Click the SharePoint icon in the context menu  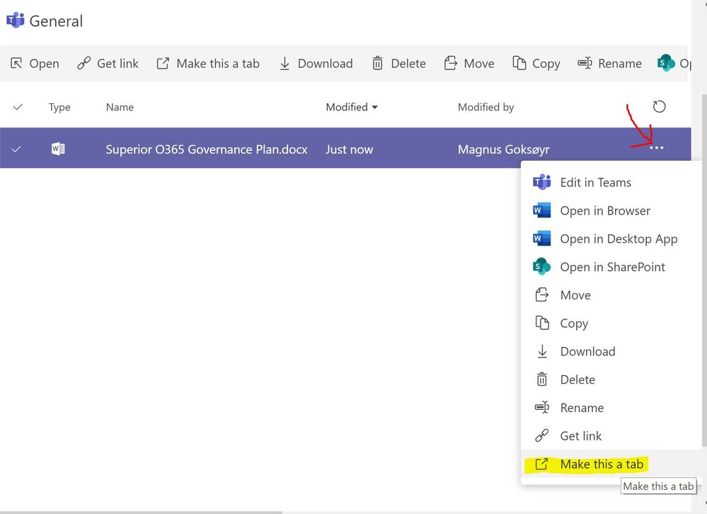[541, 266]
